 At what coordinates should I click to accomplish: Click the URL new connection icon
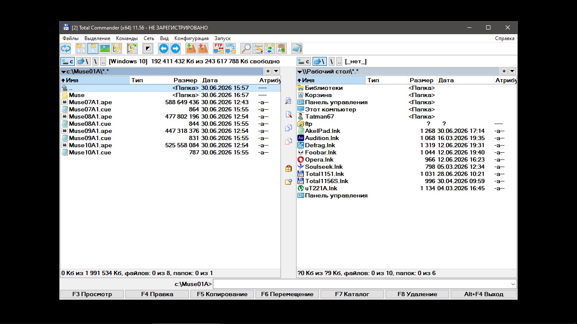230,49
